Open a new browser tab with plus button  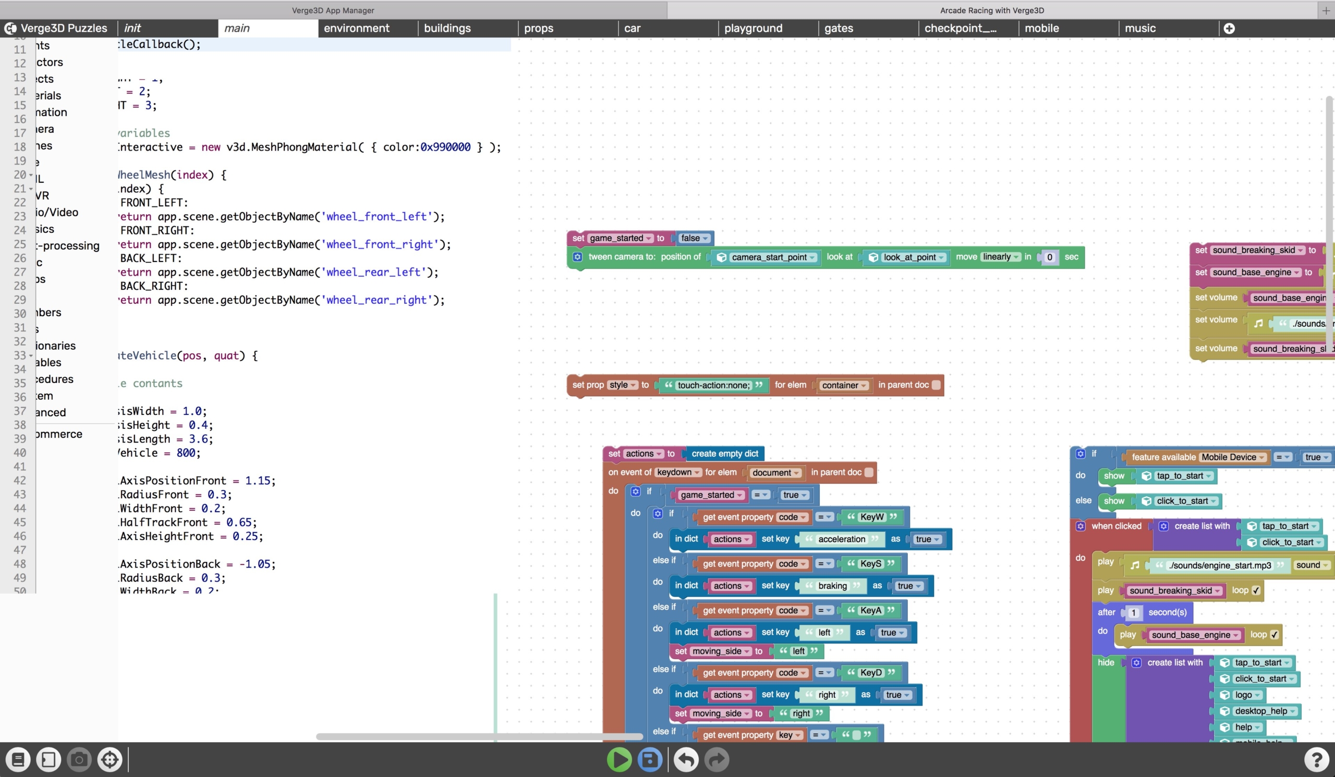(x=1326, y=10)
